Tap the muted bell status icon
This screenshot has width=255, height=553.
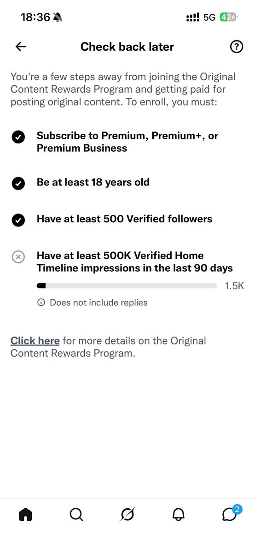click(x=57, y=17)
